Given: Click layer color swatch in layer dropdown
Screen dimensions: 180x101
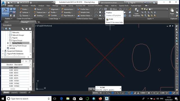Looking at the screenshot, I should [x=150, y=9].
